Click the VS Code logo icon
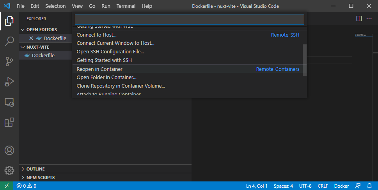The width and height of the screenshot is (378, 190). click(7, 6)
